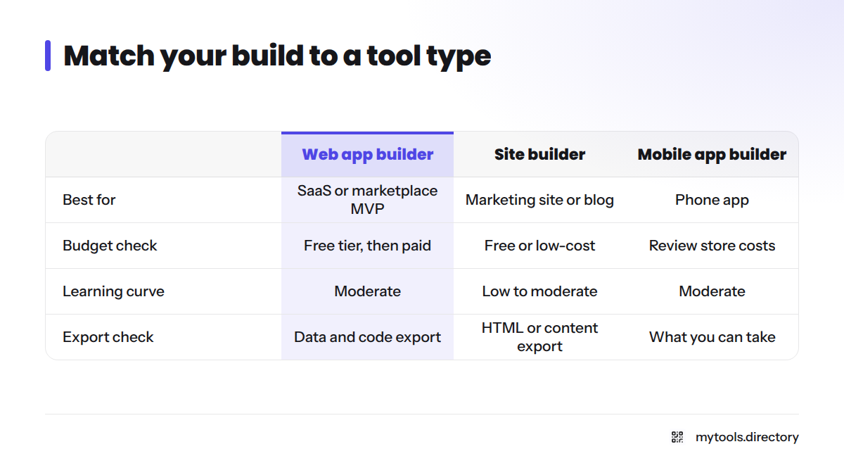The height and width of the screenshot is (475, 844).
Task: Select the 'SaaS or marketplace MVP' cell
Action: [368, 200]
